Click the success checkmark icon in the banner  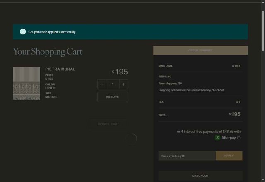pos(23,31)
